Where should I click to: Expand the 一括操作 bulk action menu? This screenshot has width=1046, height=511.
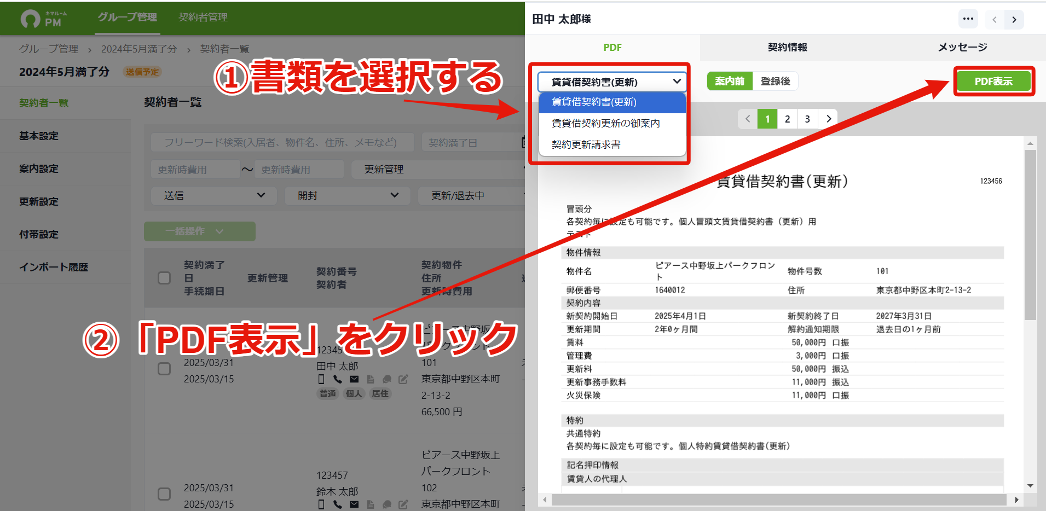click(200, 231)
